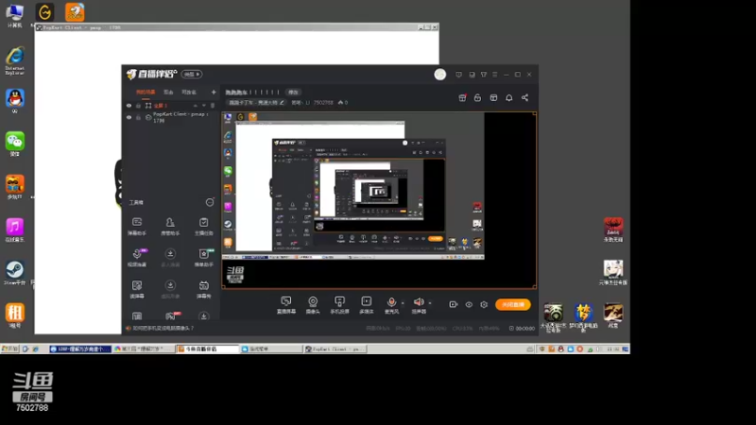Add a screen capture source from bottom bar

click(x=286, y=305)
